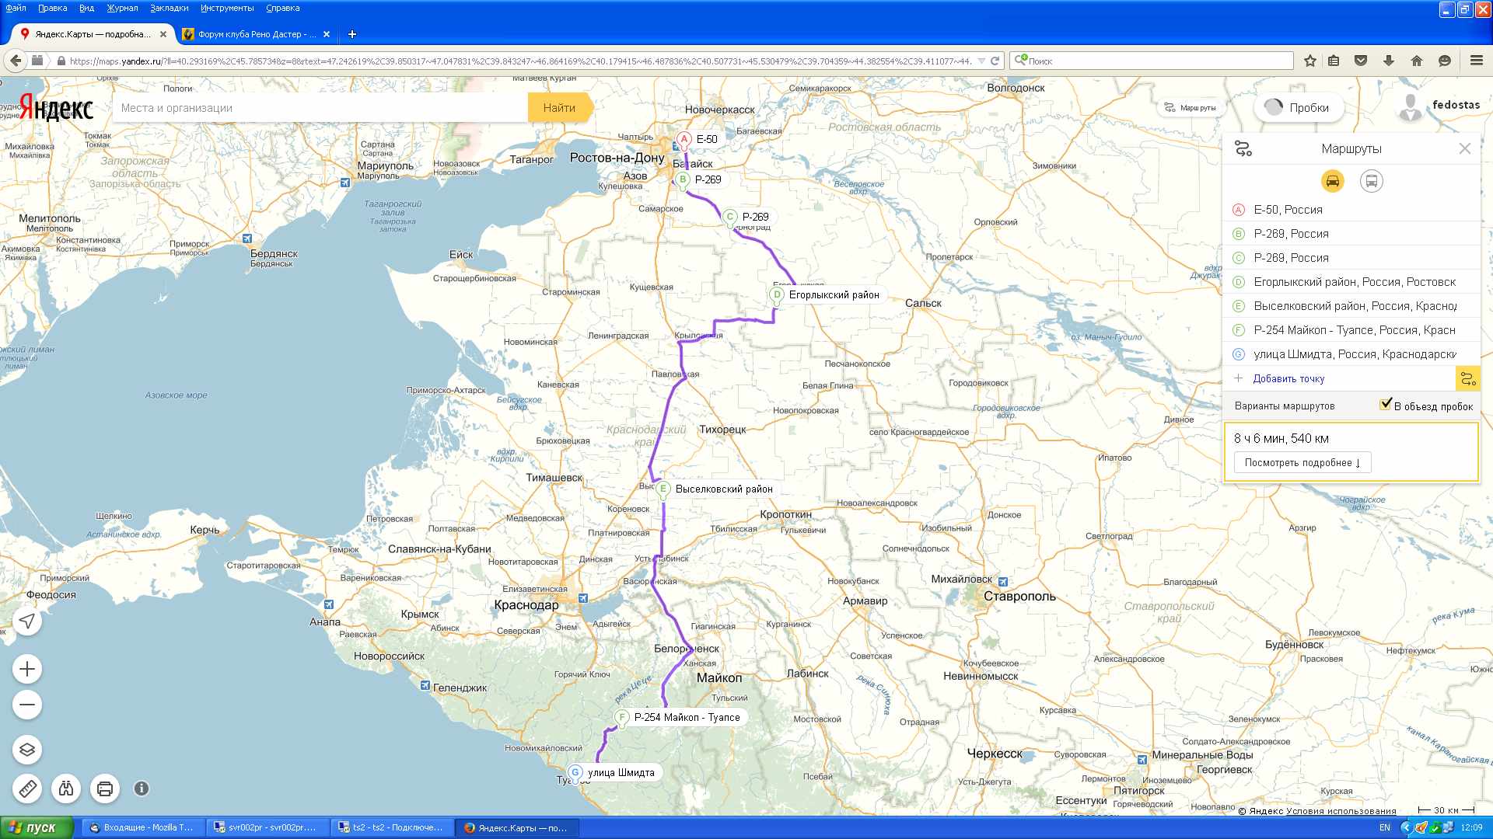Viewport: 1493px width, 839px height.
Task: Select the car route mode icon
Action: tap(1332, 181)
